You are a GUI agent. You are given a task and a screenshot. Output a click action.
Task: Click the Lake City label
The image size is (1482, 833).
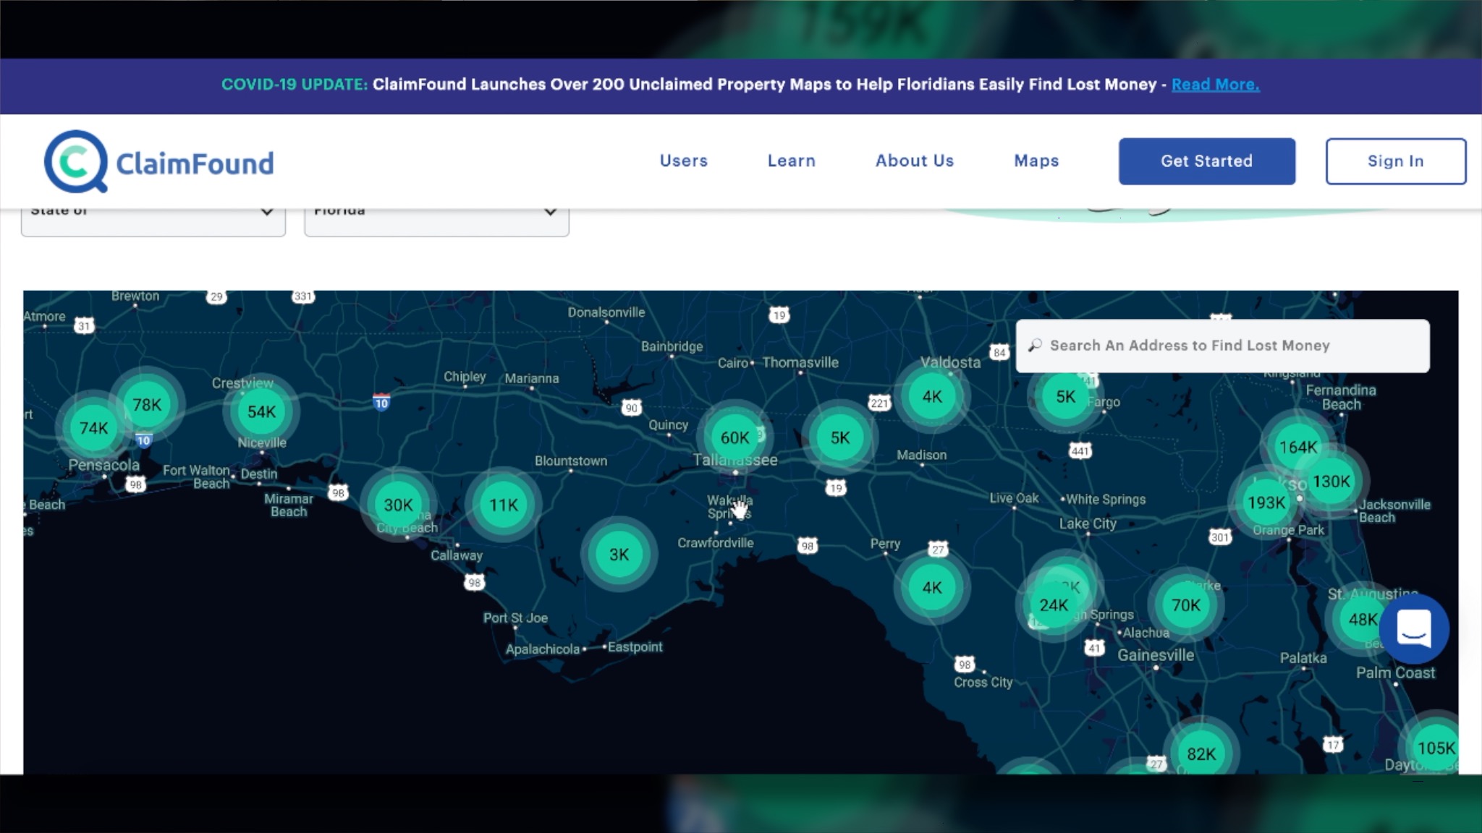tap(1088, 524)
